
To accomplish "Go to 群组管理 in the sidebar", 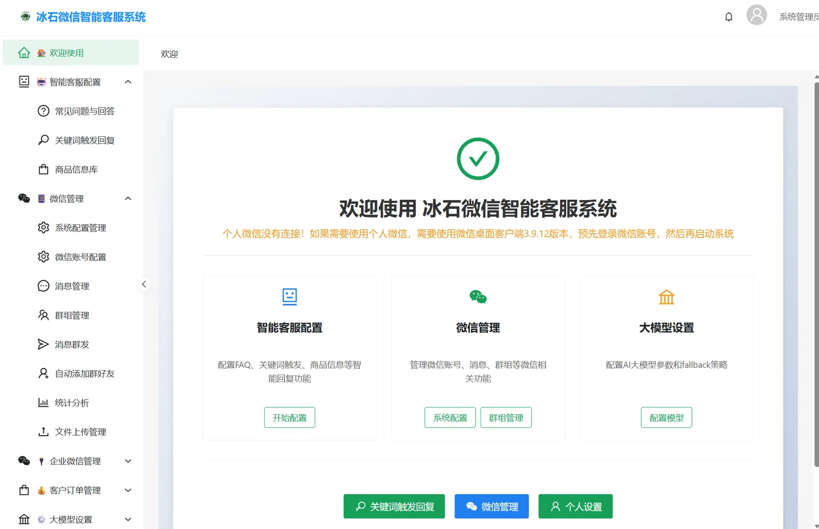I will tap(71, 315).
